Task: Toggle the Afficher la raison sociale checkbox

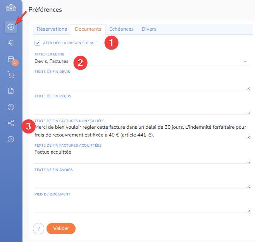Action: (x=38, y=43)
